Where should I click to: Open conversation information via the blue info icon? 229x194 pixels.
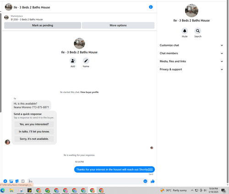(151, 7)
